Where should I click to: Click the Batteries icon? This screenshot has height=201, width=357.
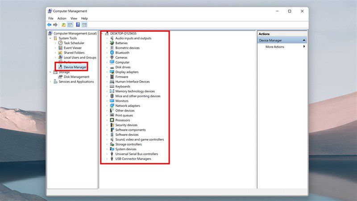click(x=112, y=43)
